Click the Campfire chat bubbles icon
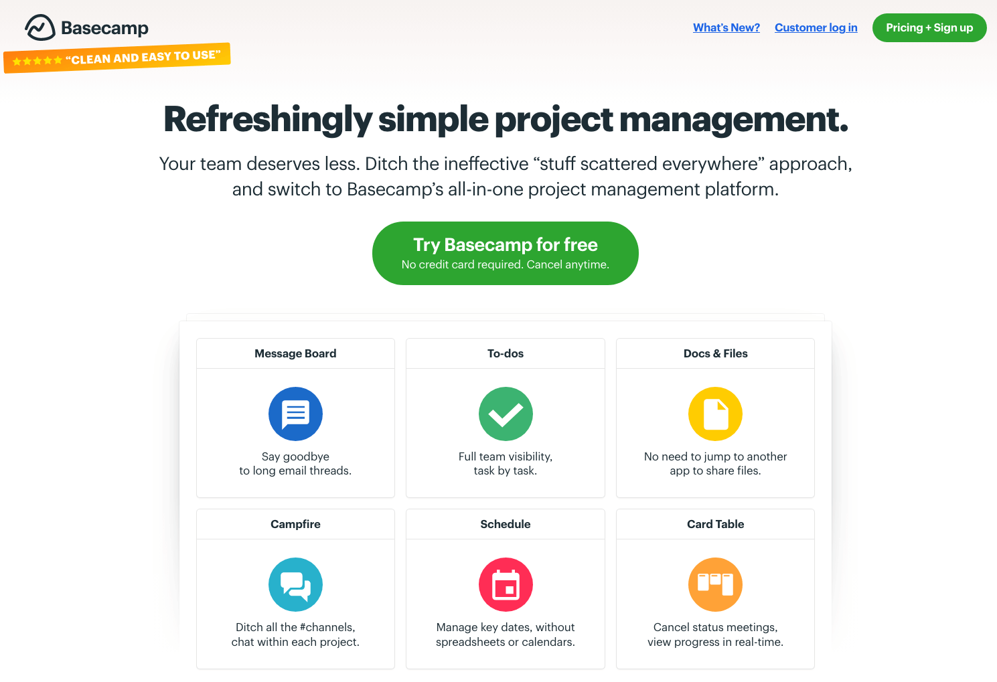 (x=295, y=584)
